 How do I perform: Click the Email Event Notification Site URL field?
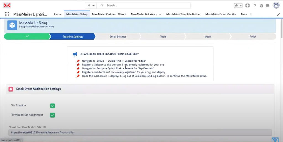pos(140,133)
